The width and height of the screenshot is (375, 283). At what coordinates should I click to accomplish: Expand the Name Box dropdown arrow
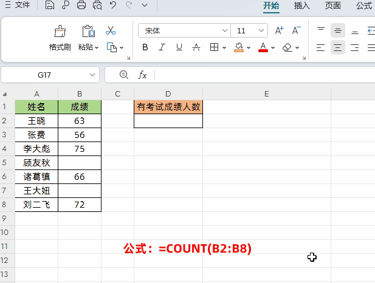point(93,75)
